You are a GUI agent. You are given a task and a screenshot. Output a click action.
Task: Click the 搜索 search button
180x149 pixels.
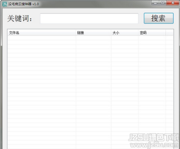tap(159, 18)
